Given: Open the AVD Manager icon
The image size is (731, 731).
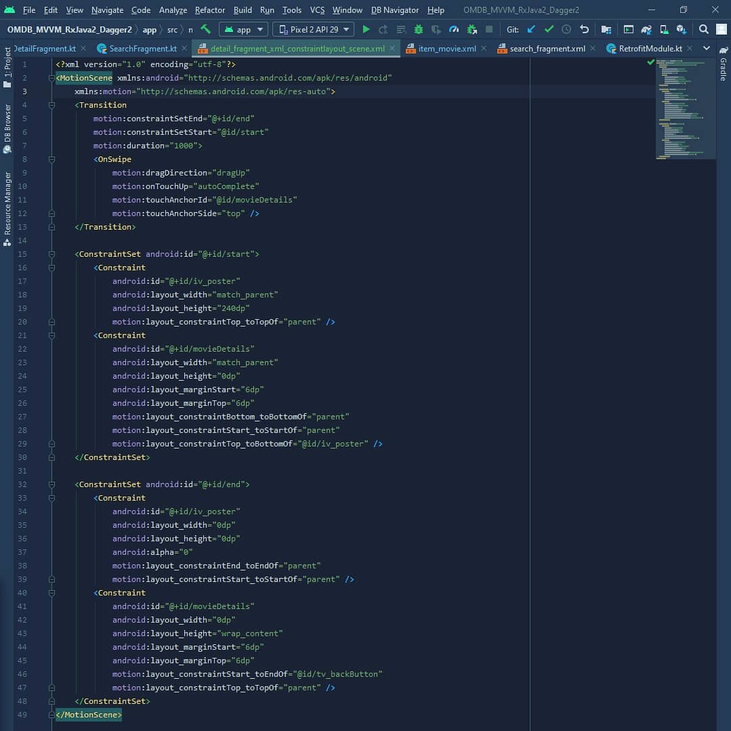Looking at the screenshot, I should tap(664, 29).
